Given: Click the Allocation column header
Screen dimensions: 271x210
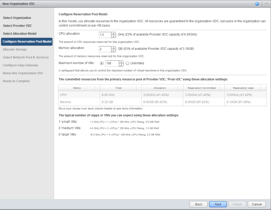Looking at the screenshot, I should [160, 88].
